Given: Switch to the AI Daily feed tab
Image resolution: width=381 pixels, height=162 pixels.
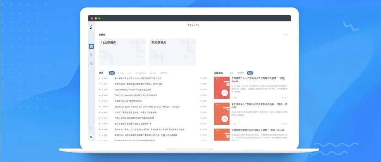Looking at the screenshot, I should coord(121,73).
